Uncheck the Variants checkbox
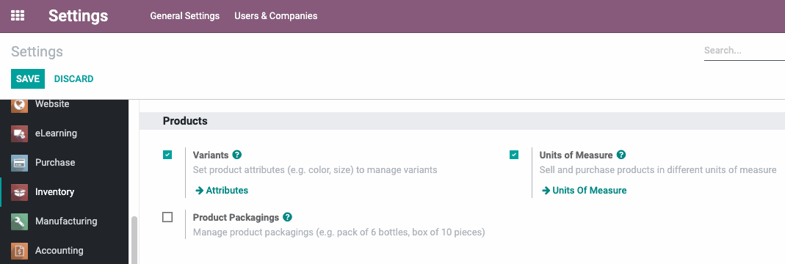The height and width of the screenshot is (264, 785). point(167,155)
